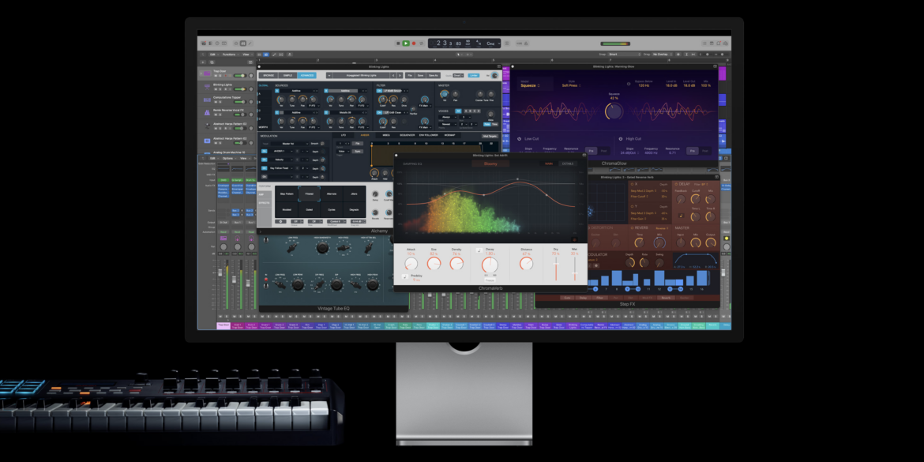
Task: Open the Soft Press style dropdown in the compressor
Action: [572, 85]
